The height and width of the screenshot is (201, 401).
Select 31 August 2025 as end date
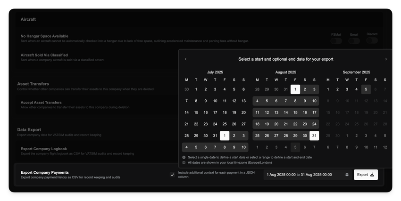click(x=314, y=136)
